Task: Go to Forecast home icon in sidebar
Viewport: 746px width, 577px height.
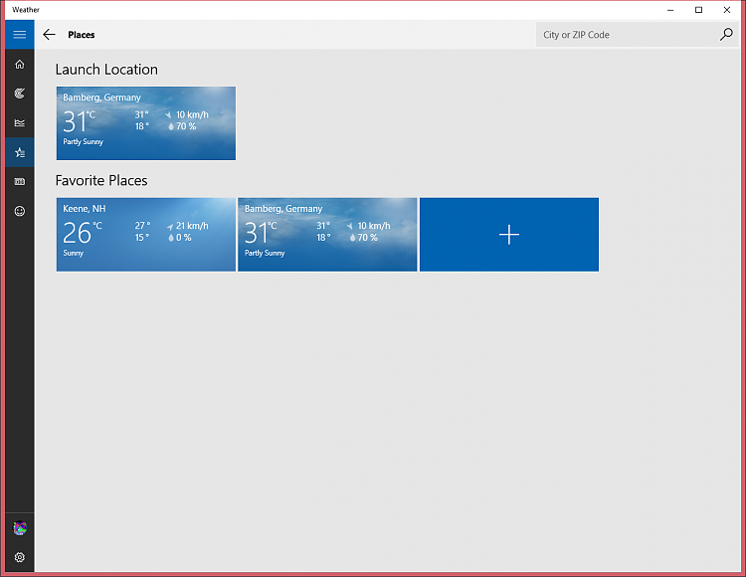Action: tap(20, 65)
